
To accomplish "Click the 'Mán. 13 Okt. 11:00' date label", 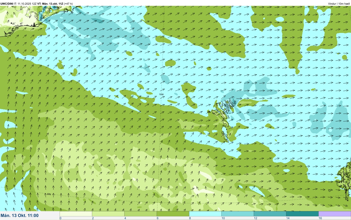I will (19, 216).
